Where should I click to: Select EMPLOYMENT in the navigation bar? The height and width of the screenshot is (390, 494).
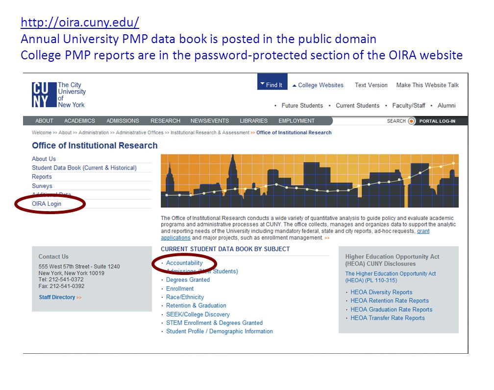tap(296, 121)
